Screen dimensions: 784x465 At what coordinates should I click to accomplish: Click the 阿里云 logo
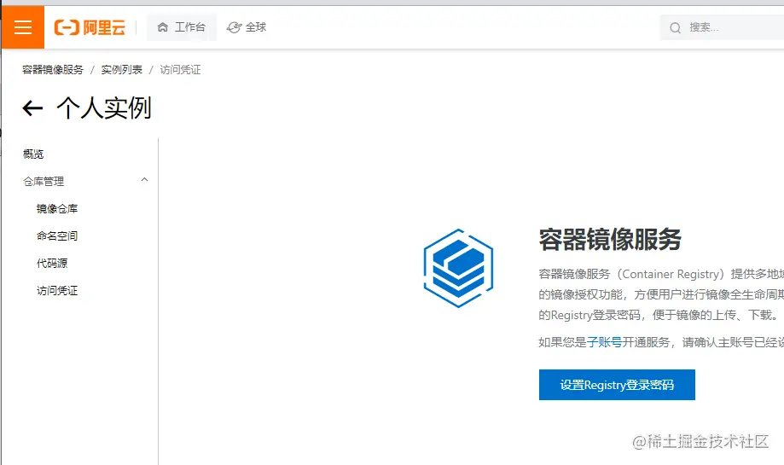(x=90, y=27)
